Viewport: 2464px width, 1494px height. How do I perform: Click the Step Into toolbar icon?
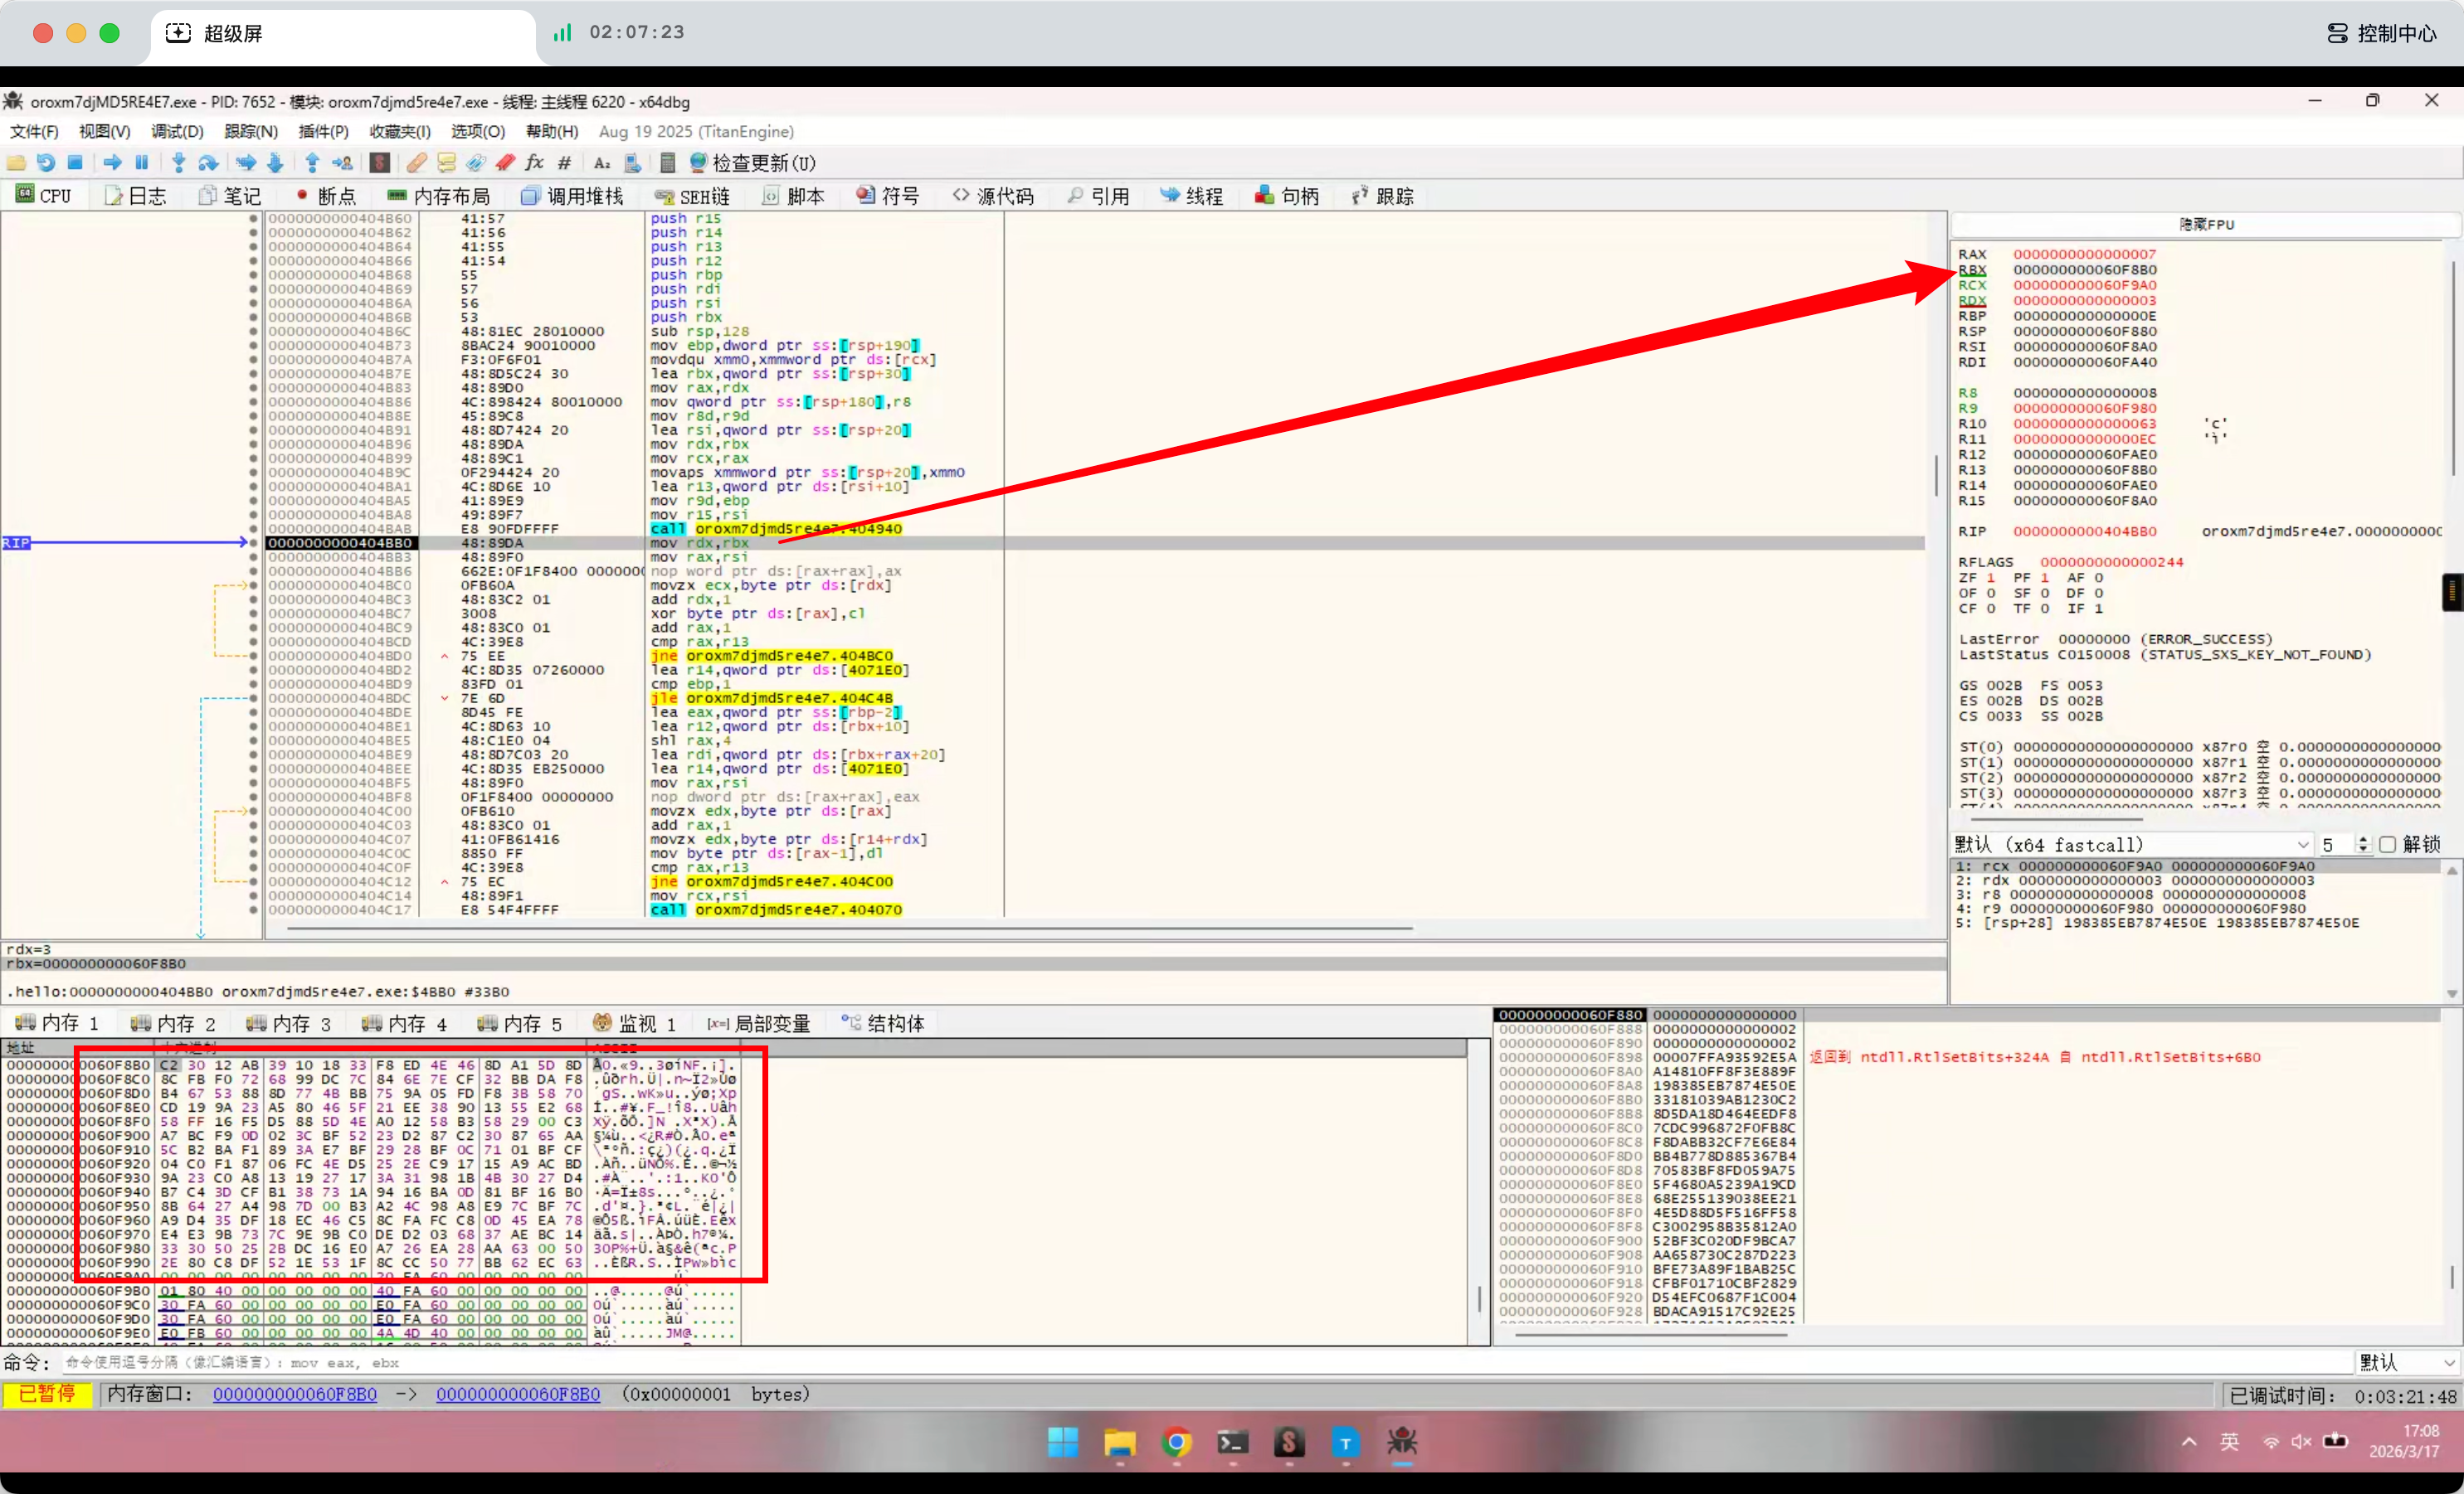(x=178, y=162)
